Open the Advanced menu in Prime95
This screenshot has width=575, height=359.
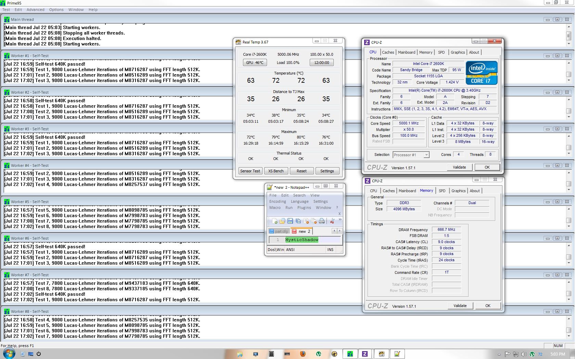[x=36, y=10]
